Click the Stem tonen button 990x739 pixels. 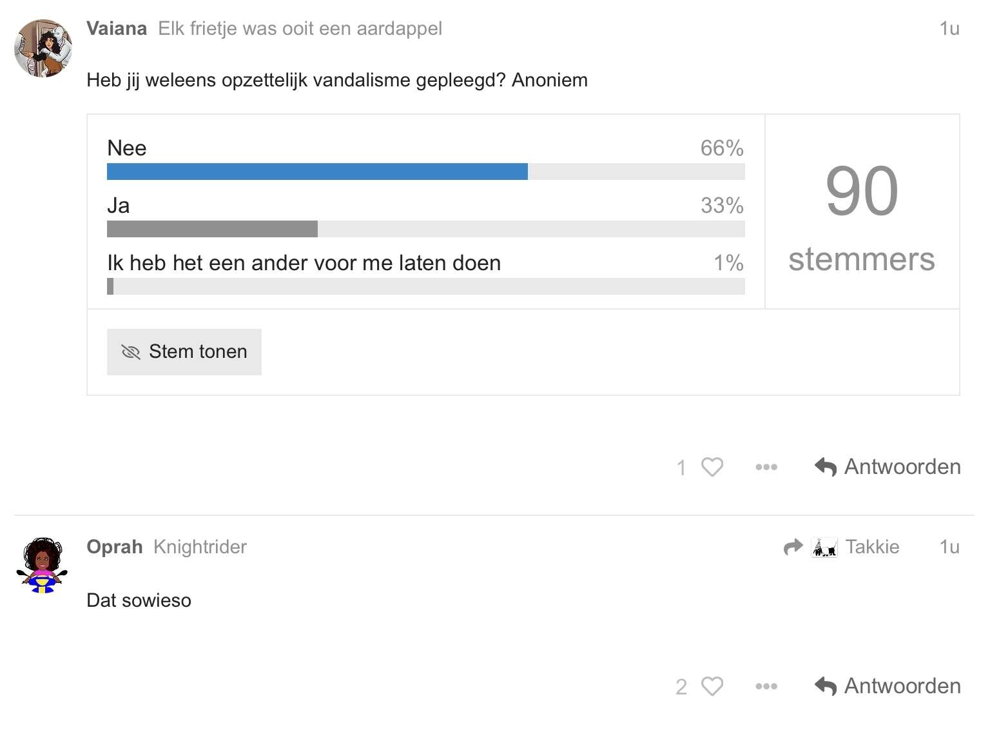point(184,352)
